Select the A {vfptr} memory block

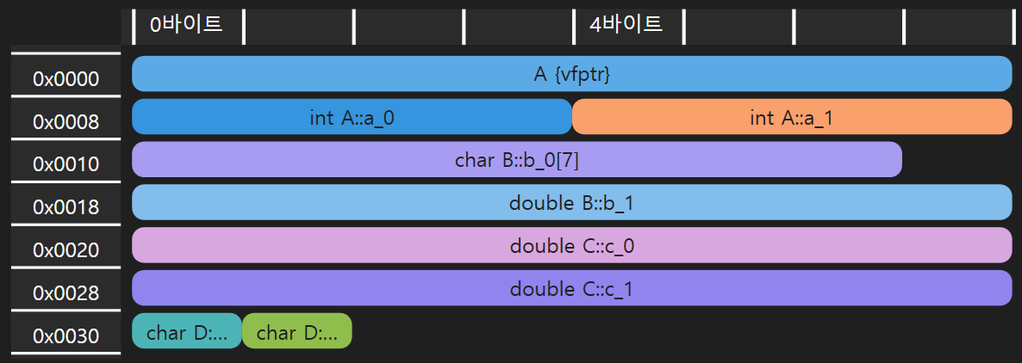coord(571,73)
